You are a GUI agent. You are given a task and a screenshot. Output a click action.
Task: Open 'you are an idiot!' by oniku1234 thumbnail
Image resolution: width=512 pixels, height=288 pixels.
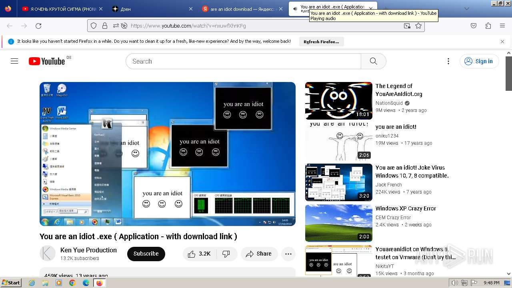tap(339, 142)
